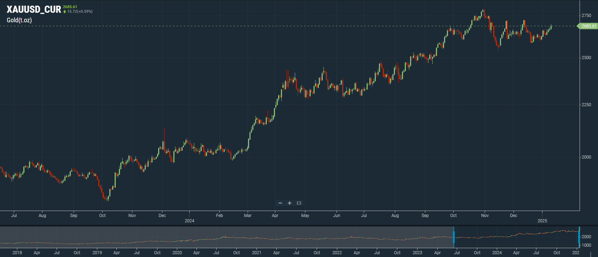Click the Jun label on main time axis

click(337, 215)
